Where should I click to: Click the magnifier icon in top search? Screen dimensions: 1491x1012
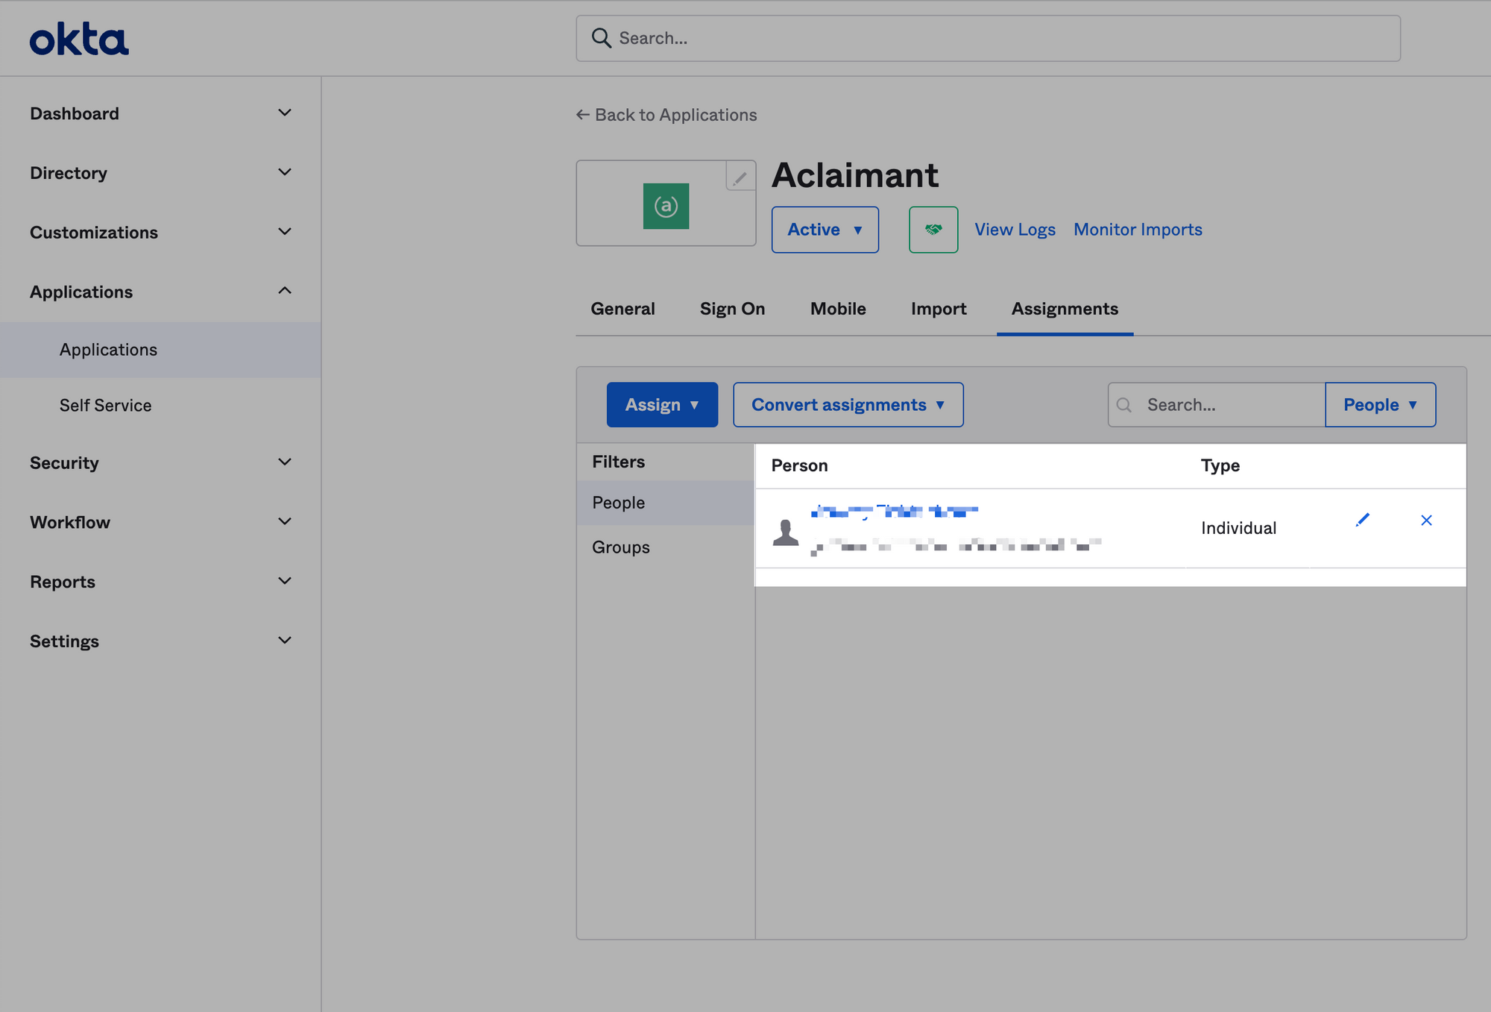click(601, 38)
